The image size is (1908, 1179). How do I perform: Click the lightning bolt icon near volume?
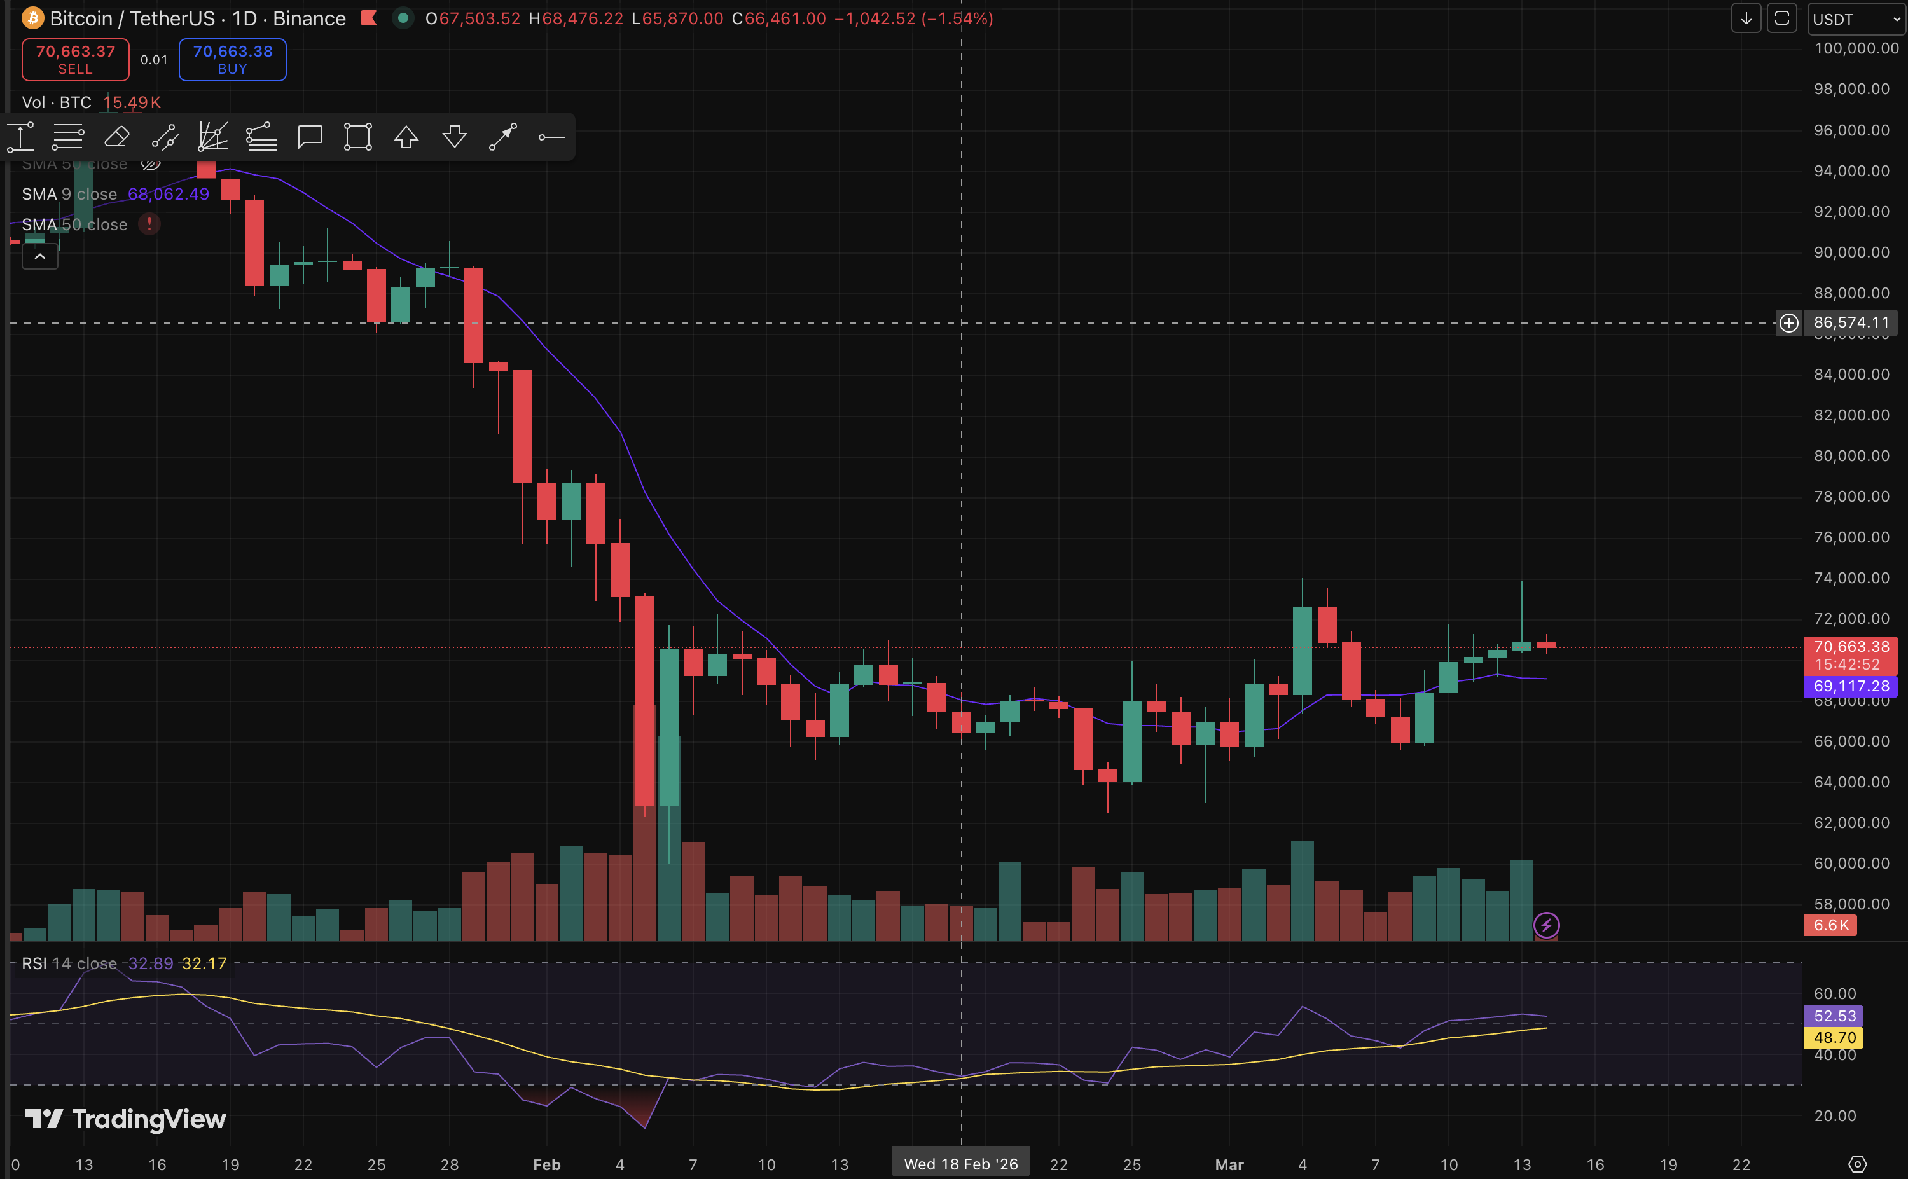click(1546, 925)
